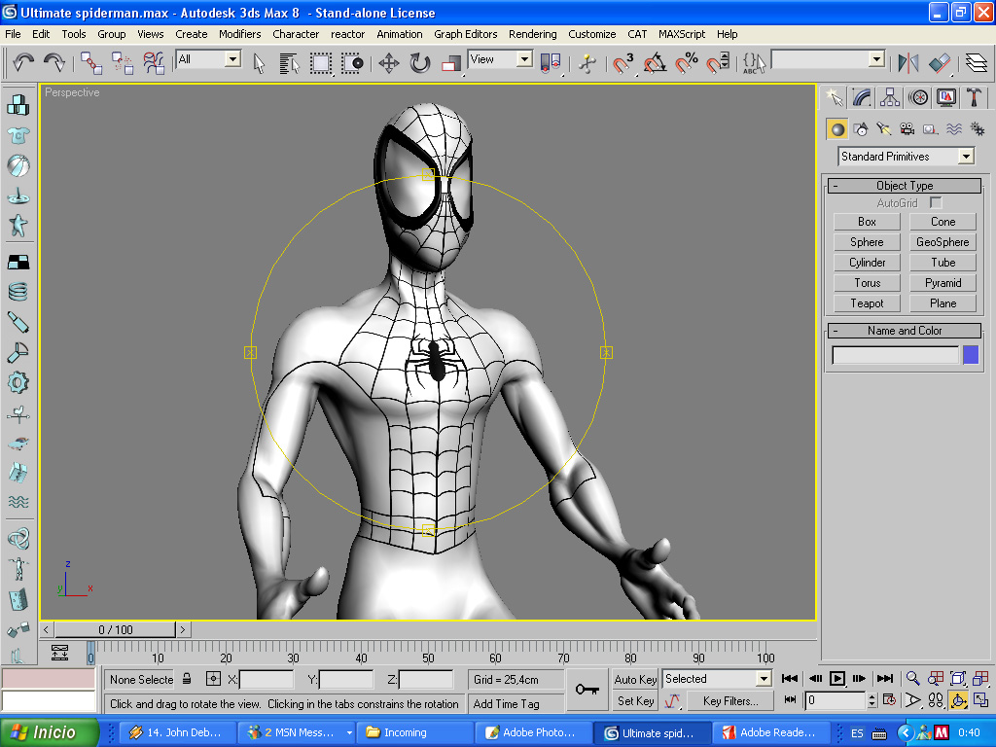Choose the Lights category icon
Viewport: 996px width, 747px height.
[x=883, y=129]
